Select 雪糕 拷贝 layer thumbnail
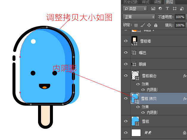 [135, 98]
